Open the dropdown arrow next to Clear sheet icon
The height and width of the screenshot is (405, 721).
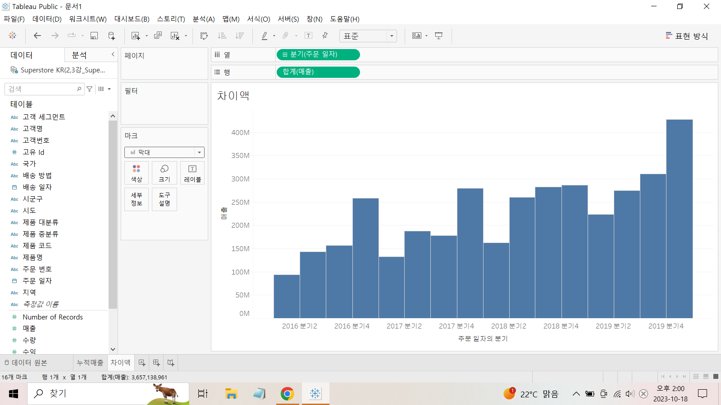[186, 36]
